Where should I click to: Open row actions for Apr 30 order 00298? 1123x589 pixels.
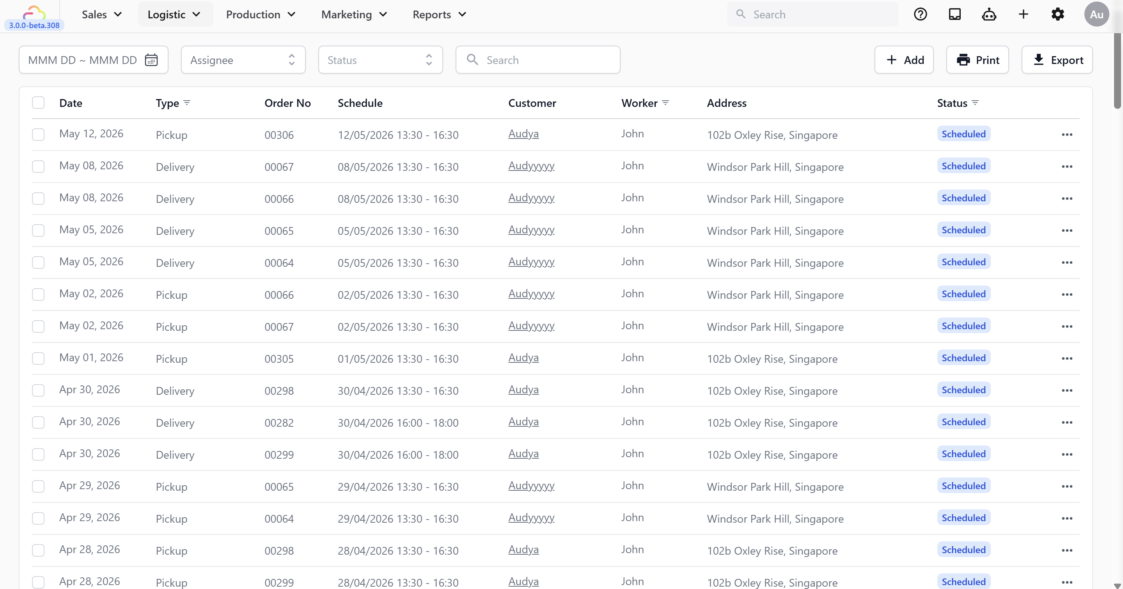click(x=1067, y=390)
